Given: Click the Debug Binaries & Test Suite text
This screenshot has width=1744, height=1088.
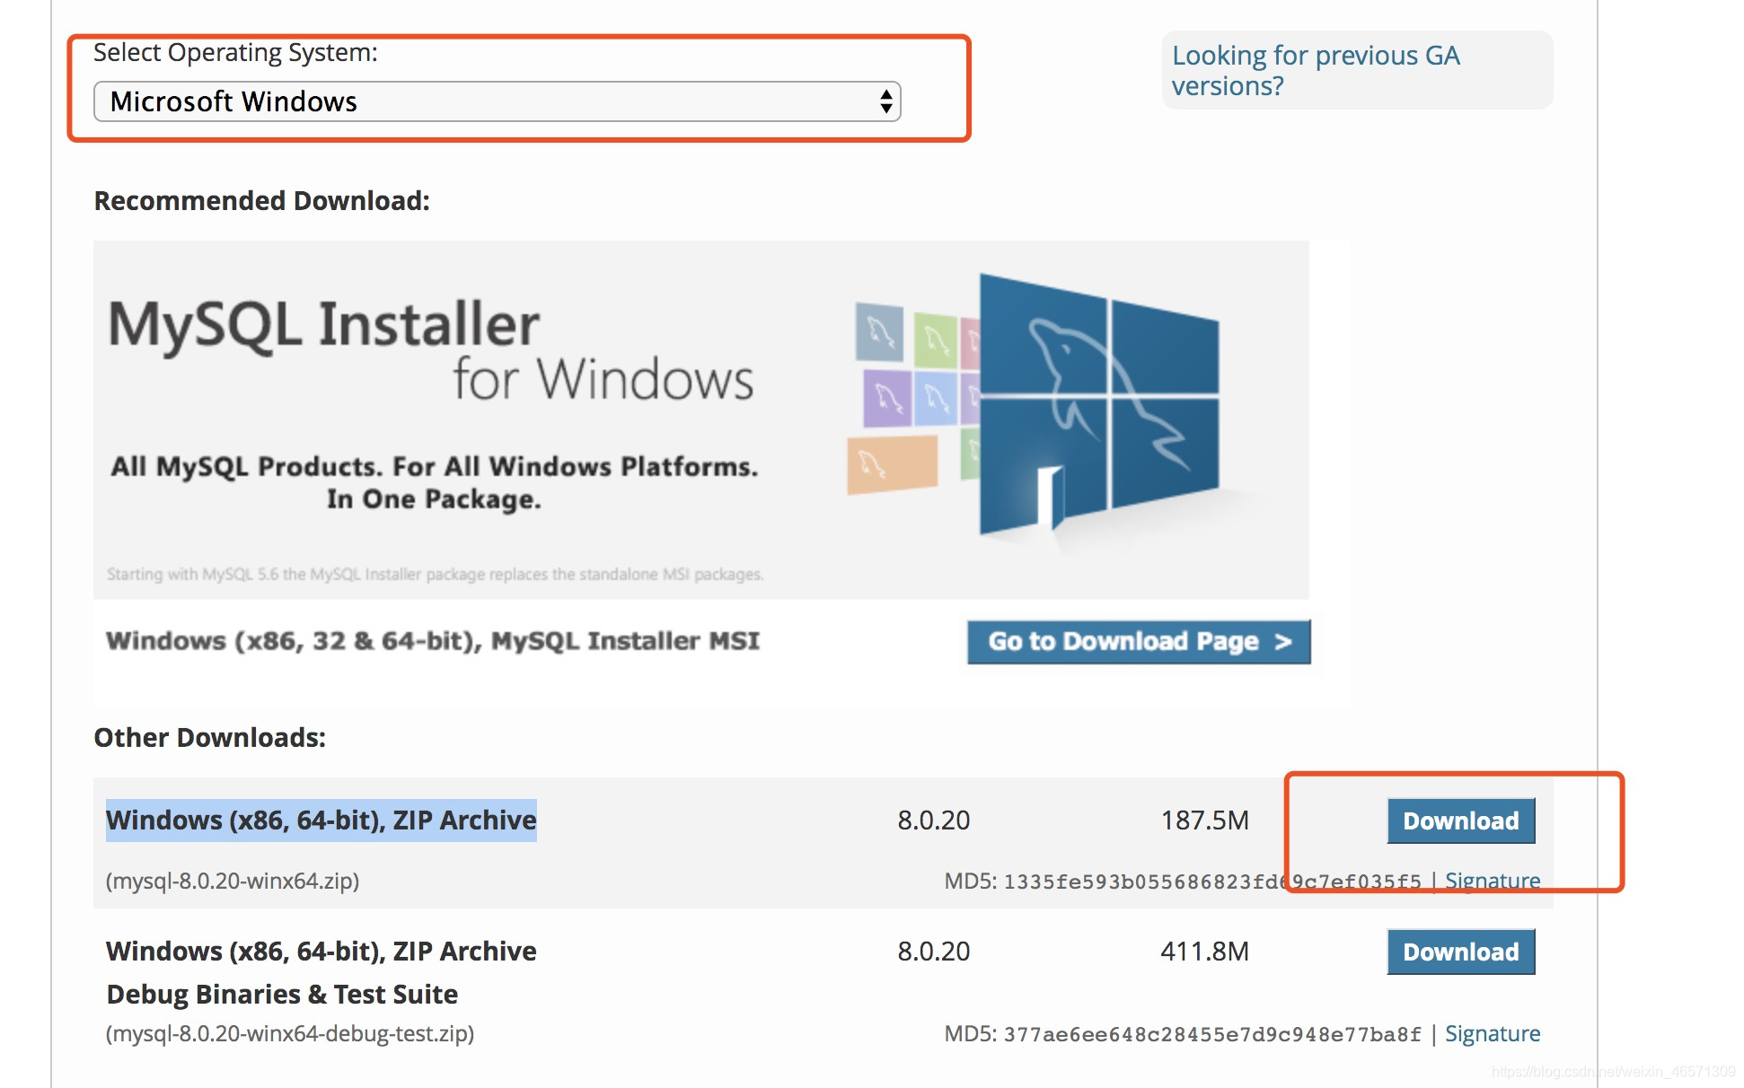Looking at the screenshot, I should pyautogui.click(x=282, y=994).
